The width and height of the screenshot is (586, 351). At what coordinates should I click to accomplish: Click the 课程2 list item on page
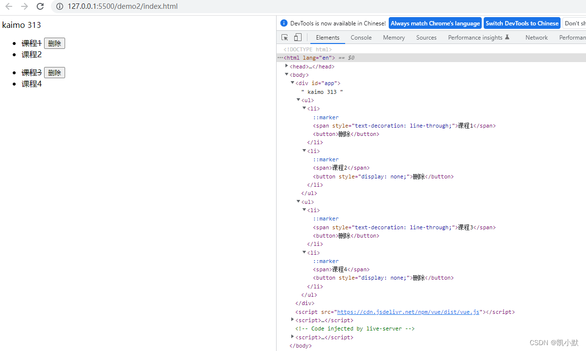tap(31, 54)
